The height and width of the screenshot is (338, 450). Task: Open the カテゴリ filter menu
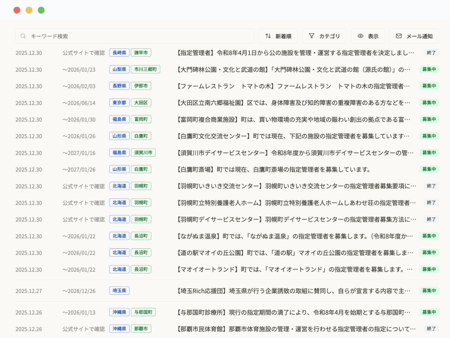click(324, 36)
